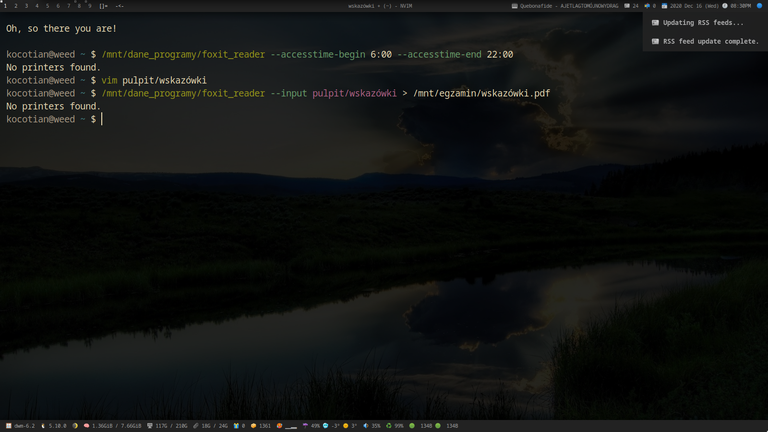
Task: Switch to dwm workspace tag 2
Action: coord(16,6)
